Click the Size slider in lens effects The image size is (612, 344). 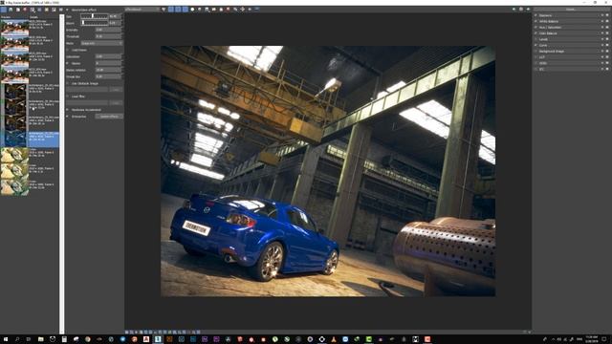point(94,16)
